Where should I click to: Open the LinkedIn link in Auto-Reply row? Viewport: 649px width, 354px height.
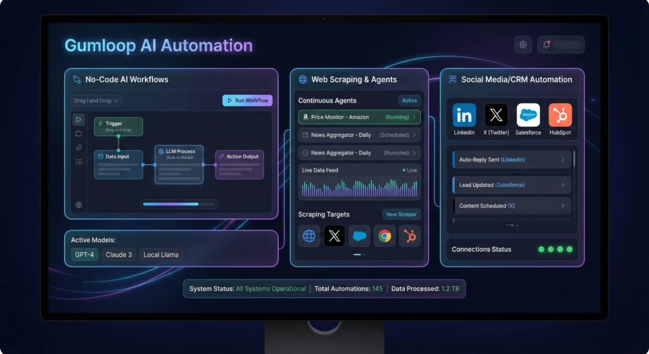click(513, 160)
